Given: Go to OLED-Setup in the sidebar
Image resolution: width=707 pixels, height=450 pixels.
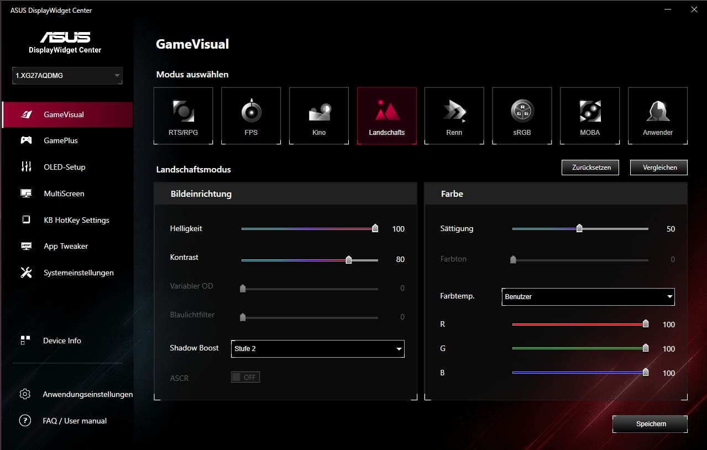Looking at the screenshot, I should pos(64,167).
